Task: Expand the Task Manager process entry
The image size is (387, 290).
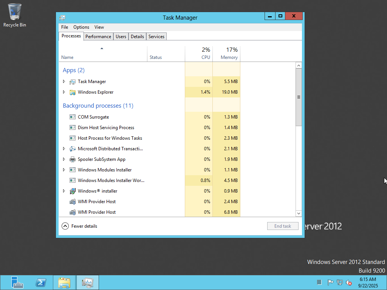Action: (64, 82)
